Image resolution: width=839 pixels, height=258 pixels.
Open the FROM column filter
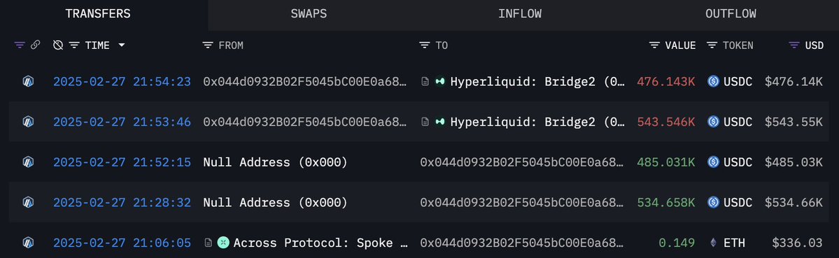pyautogui.click(x=208, y=45)
